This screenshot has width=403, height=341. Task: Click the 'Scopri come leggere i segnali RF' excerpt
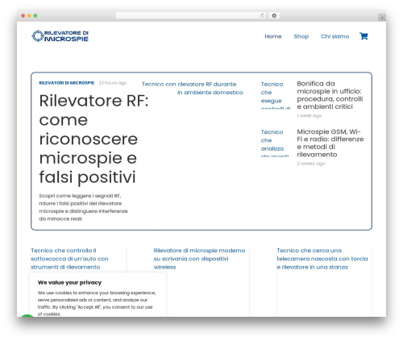(83, 207)
